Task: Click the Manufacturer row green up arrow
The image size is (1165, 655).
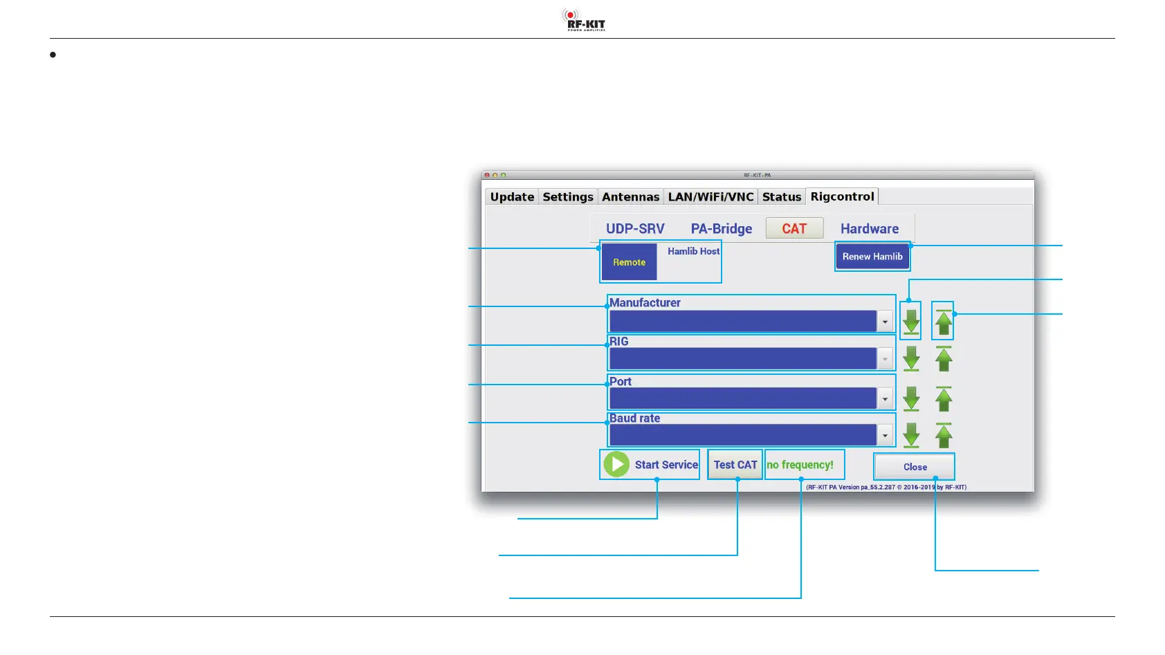Action: click(x=944, y=322)
